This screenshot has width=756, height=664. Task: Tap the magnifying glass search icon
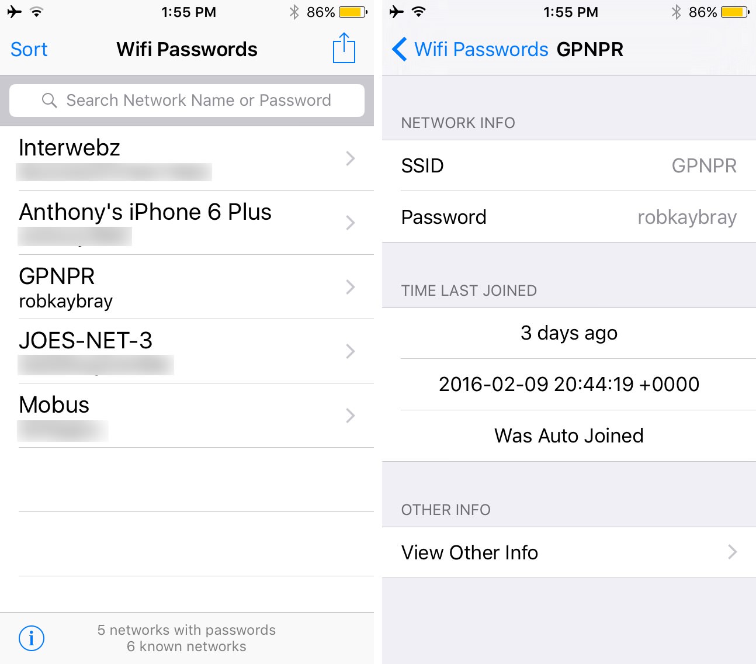50,101
